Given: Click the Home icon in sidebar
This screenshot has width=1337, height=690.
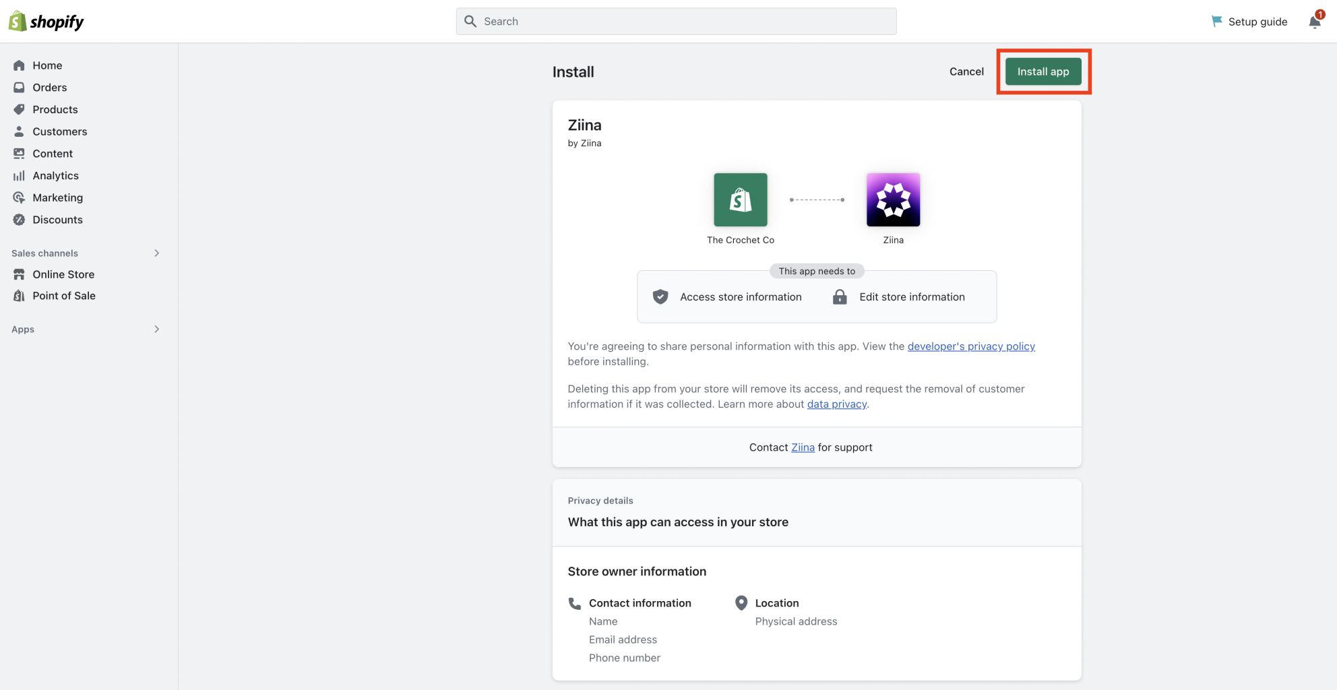Looking at the screenshot, I should 19,65.
